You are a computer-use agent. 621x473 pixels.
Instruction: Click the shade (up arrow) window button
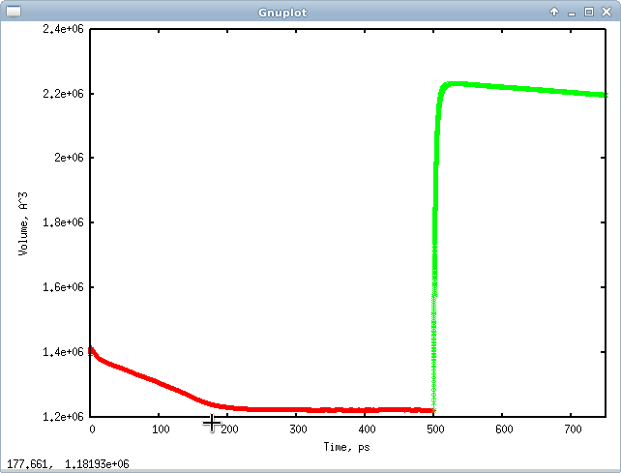[554, 12]
